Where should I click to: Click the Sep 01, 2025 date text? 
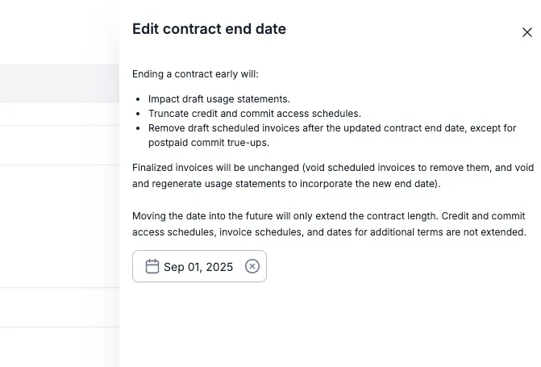point(198,267)
